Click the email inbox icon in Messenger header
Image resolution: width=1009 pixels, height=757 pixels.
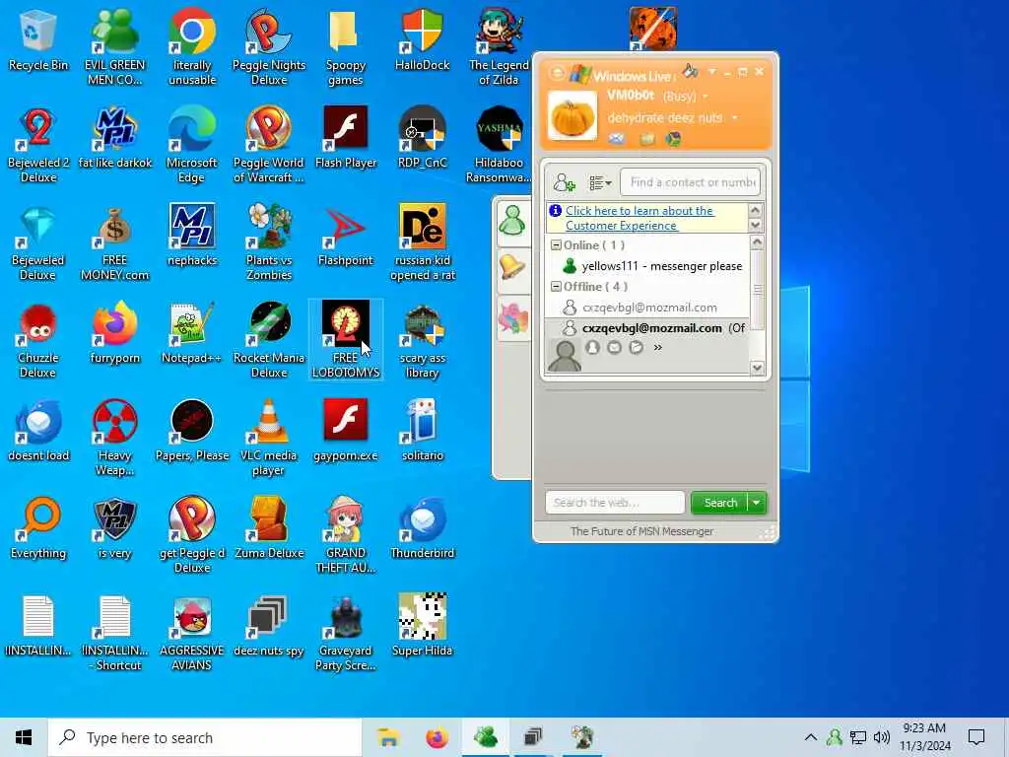click(x=616, y=139)
